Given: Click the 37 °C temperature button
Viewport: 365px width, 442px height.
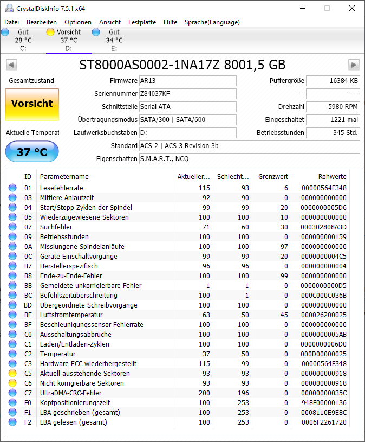Looking at the screenshot, I should [x=32, y=152].
